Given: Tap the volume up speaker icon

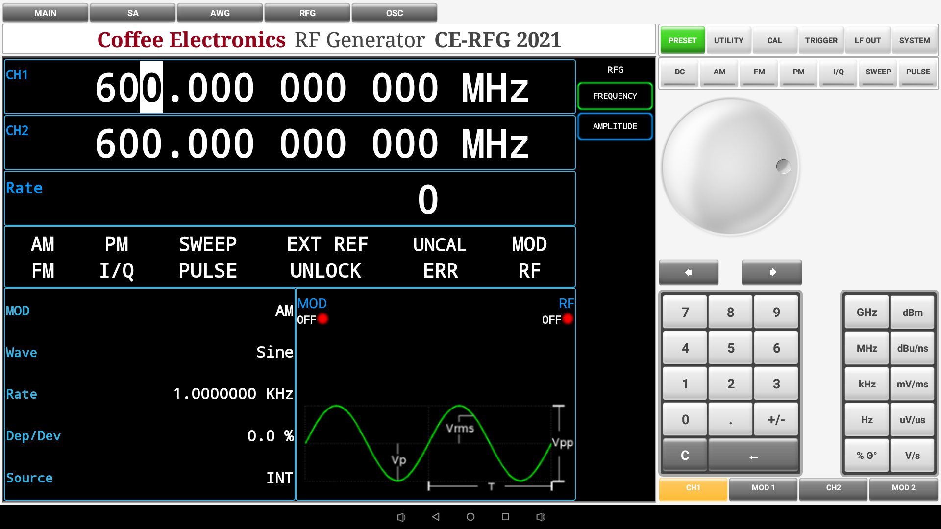Looking at the screenshot, I should point(541,517).
